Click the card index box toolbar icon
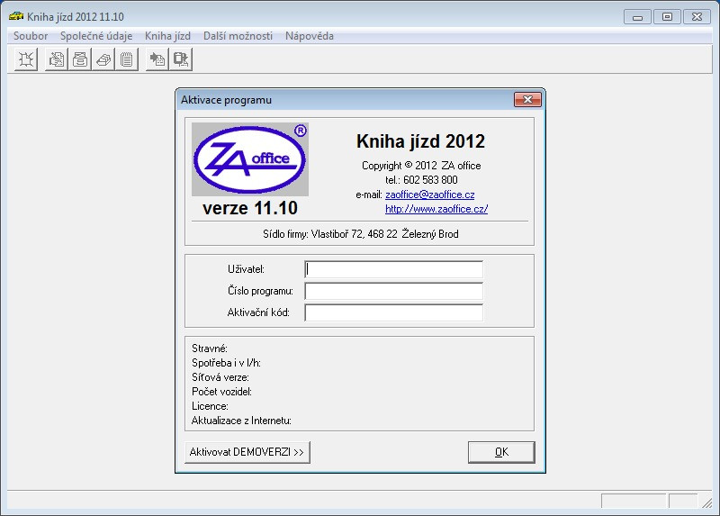The image size is (720, 516). [103, 59]
